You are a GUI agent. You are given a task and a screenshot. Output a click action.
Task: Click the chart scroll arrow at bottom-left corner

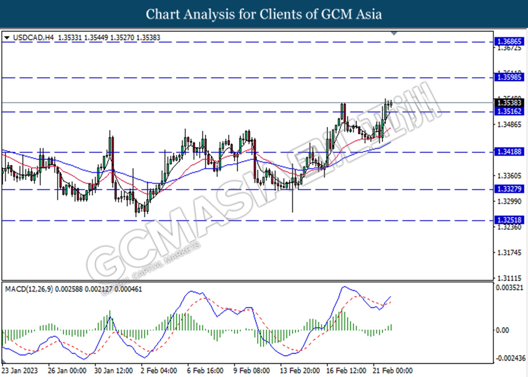4,361
